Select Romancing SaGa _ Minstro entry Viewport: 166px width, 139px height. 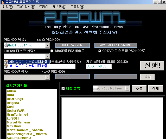pos(27,134)
